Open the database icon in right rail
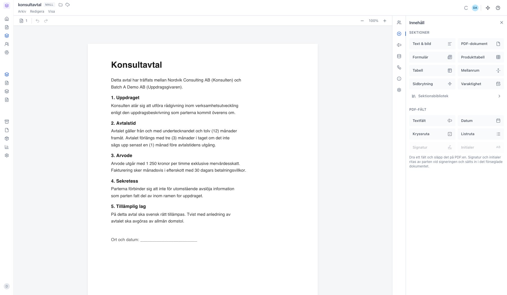This screenshot has height=295, width=507. coord(399,56)
